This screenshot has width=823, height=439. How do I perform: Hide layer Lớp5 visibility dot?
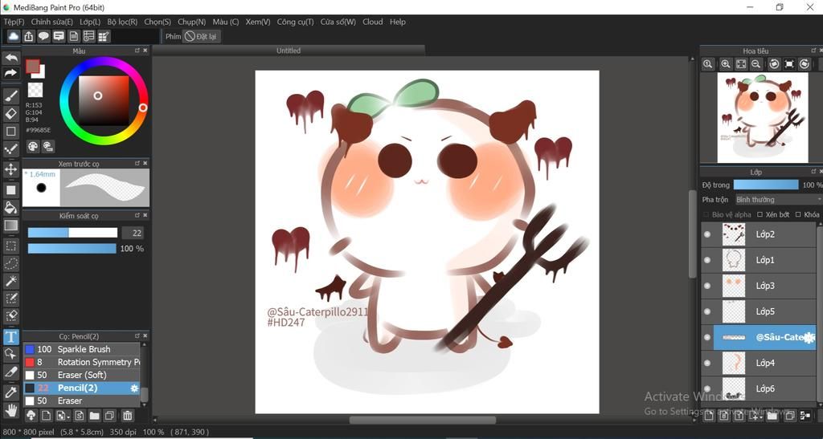707,311
